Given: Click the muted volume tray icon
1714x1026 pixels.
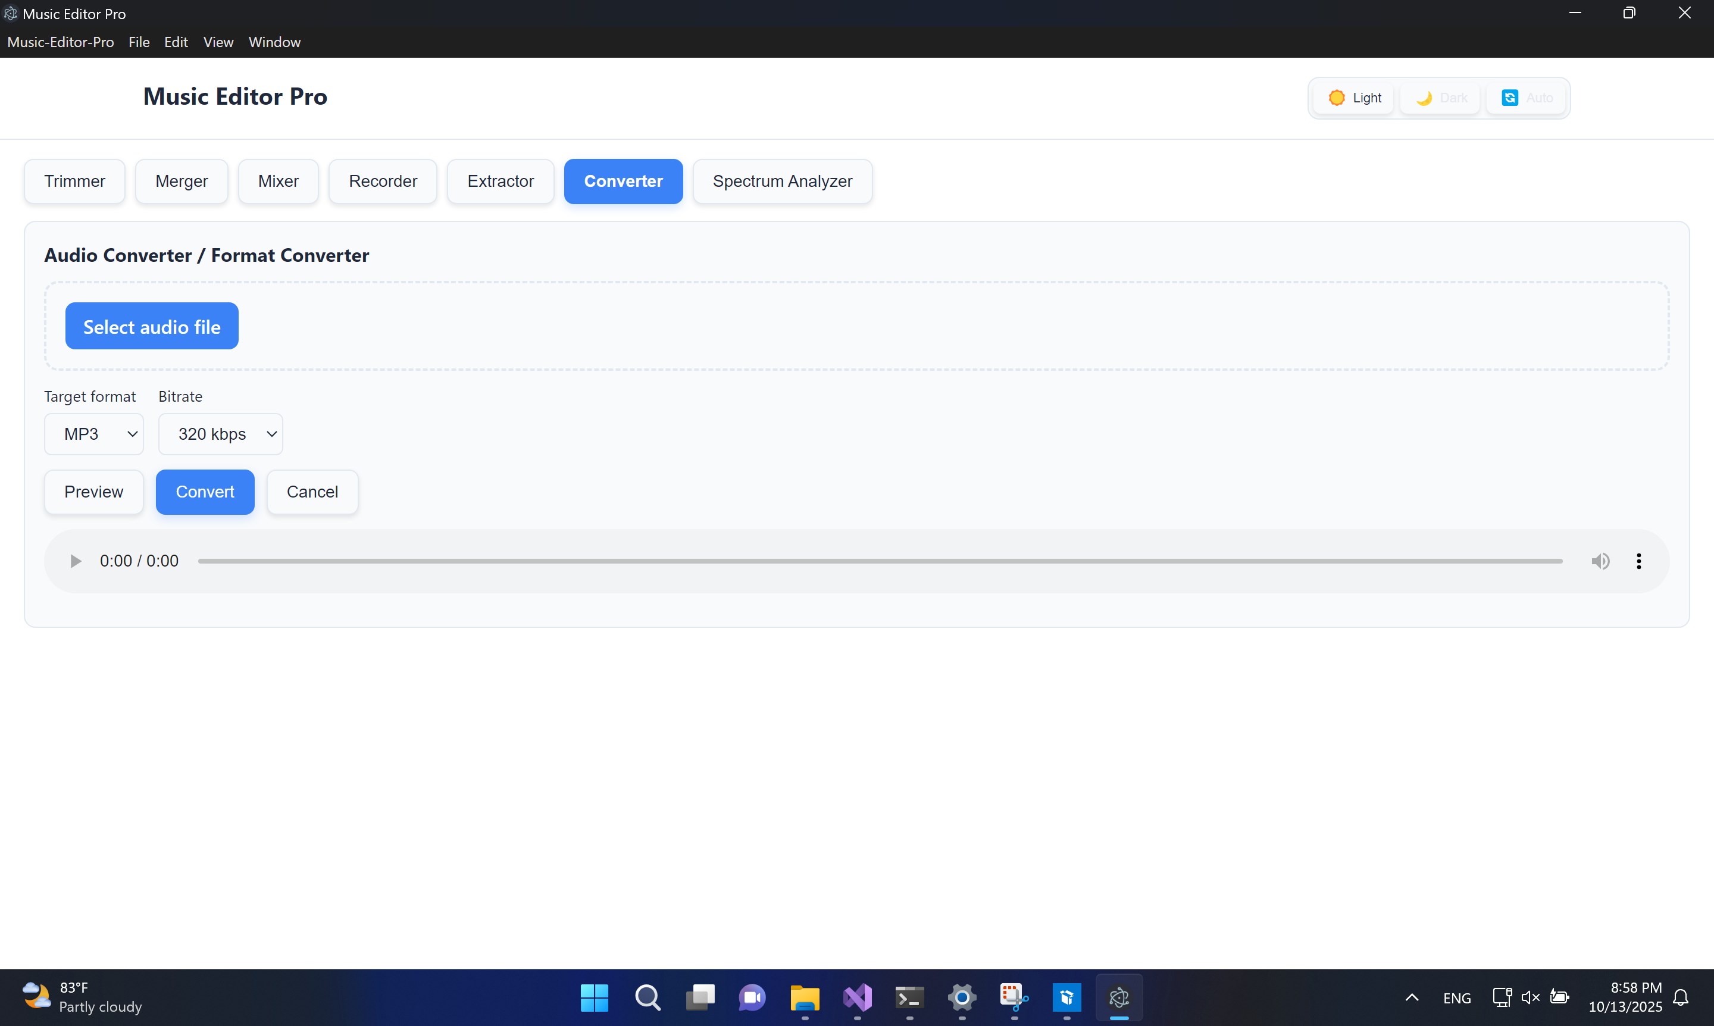Looking at the screenshot, I should click(x=1531, y=997).
